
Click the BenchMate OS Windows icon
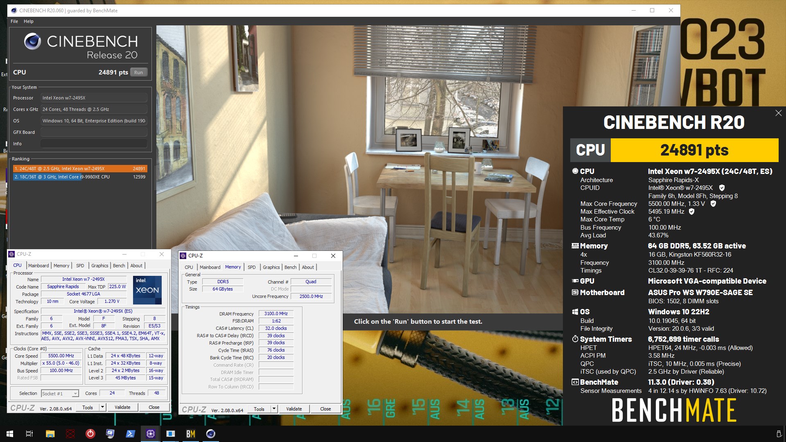pos(575,312)
